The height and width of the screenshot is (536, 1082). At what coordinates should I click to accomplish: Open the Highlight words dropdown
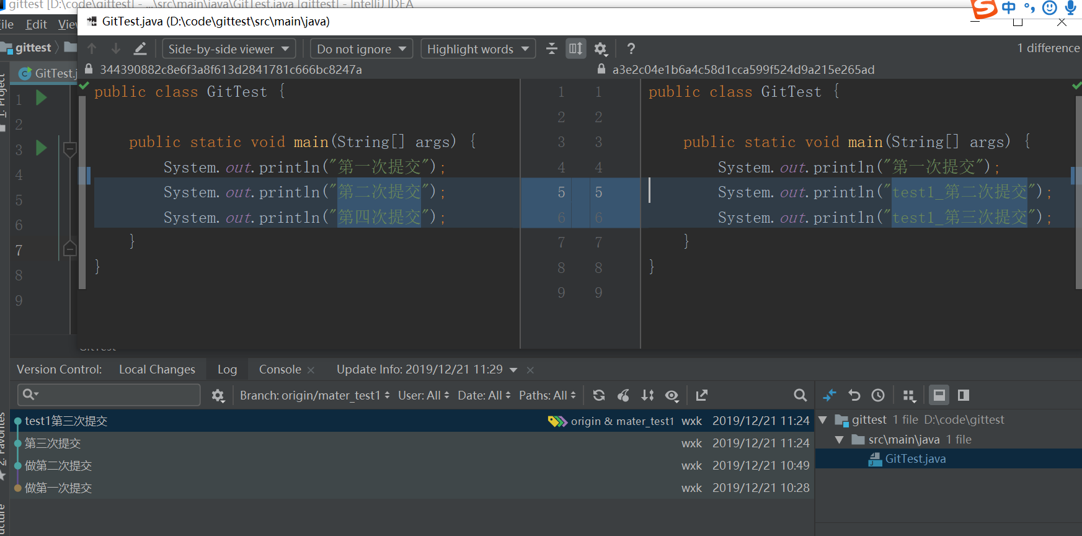[x=477, y=49]
